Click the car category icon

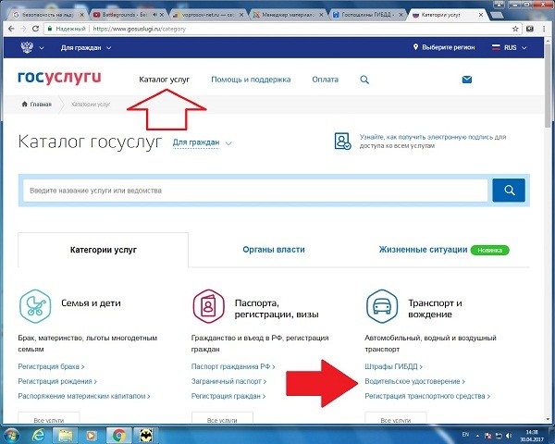click(382, 306)
